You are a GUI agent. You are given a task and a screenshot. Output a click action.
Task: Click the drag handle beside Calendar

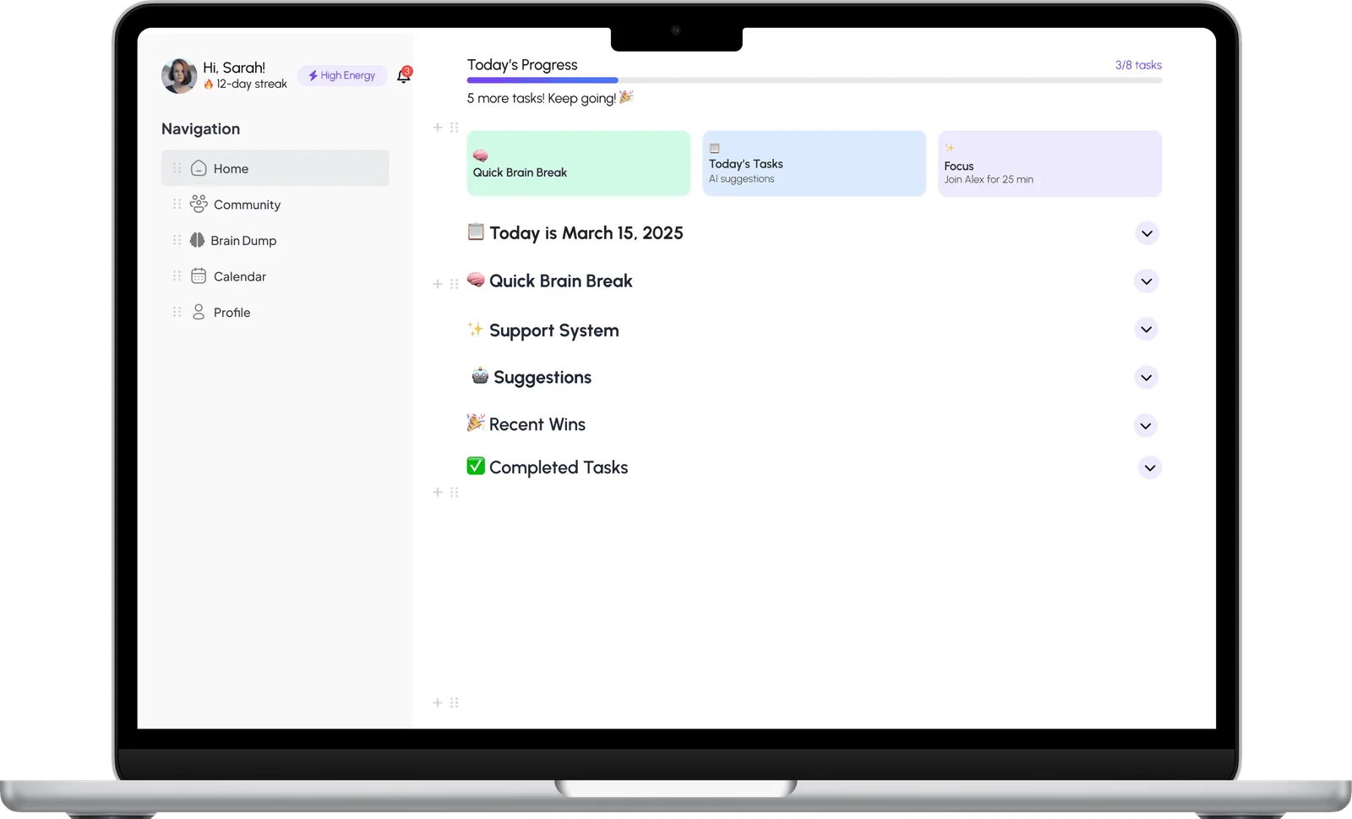[x=177, y=276]
